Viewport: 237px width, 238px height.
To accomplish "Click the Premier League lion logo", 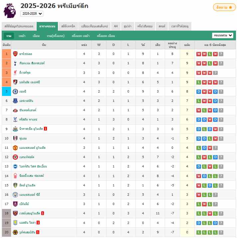I will pyautogui.click(x=10, y=11).
